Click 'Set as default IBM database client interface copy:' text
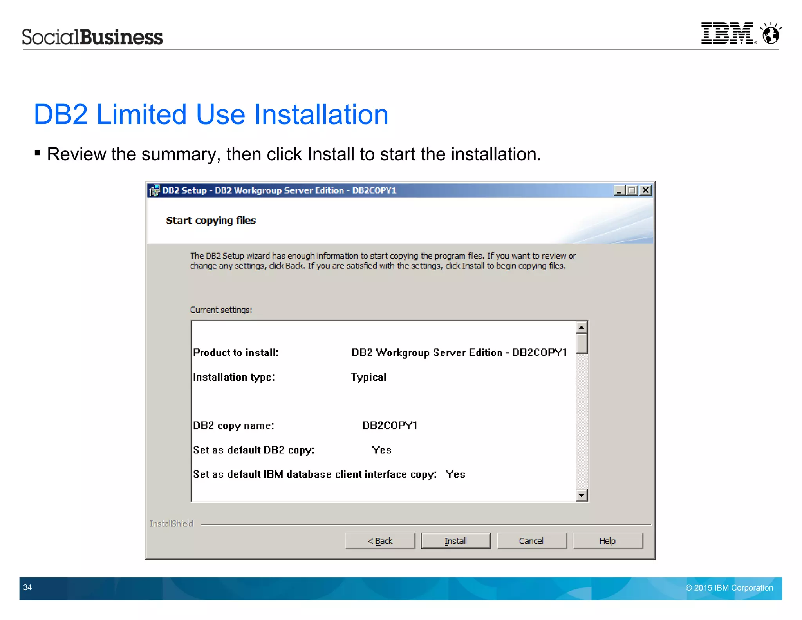The image size is (802, 620). (315, 475)
